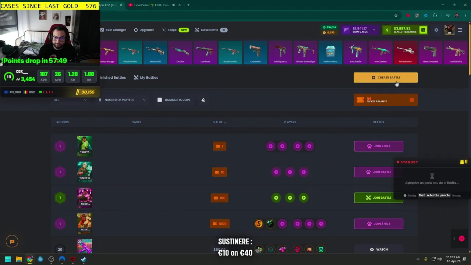Click first empty player slot in 2 vs 2 row
The height and width of the screenshot is (265, 471).
pyautogui.click(x=270, y=146)
